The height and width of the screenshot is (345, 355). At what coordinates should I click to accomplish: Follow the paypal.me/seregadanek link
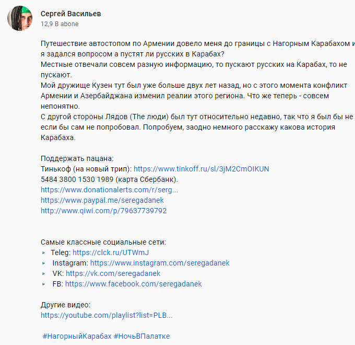[102, 200]
